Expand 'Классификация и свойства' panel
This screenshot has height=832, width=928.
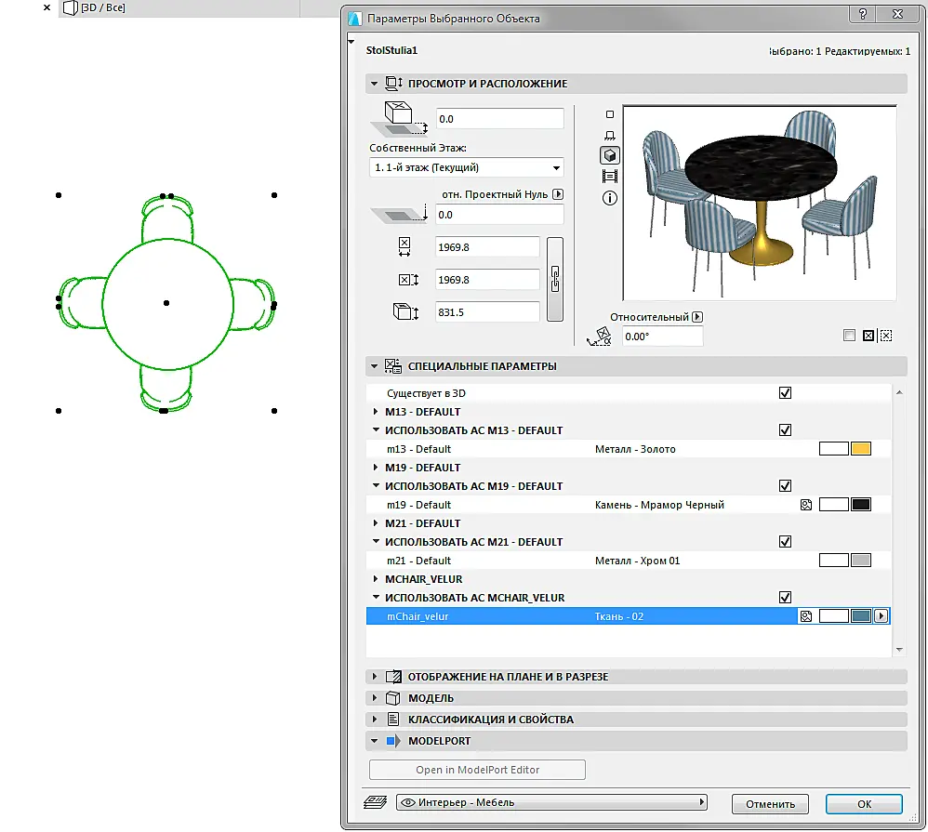click(374, 719)
